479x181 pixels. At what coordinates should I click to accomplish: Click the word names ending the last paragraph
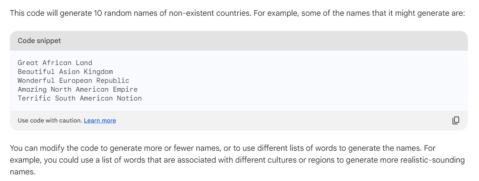pos(22,172)
